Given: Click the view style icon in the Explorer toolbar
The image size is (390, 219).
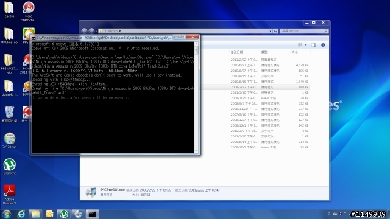Looking at the screenshot, I should [x=300, y=45].
